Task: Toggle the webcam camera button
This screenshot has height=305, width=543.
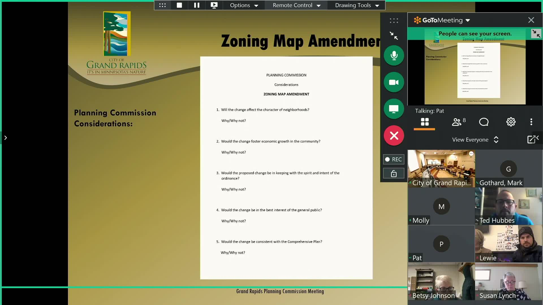Action: click(x=394, y=82)
